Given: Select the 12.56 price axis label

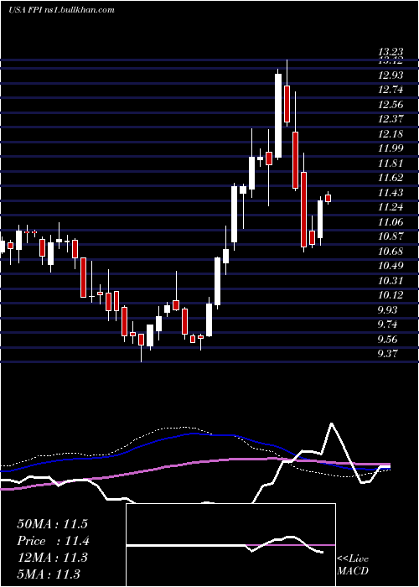Looking at the screenshot, I should pyautogui.click(x=391, y=105).
